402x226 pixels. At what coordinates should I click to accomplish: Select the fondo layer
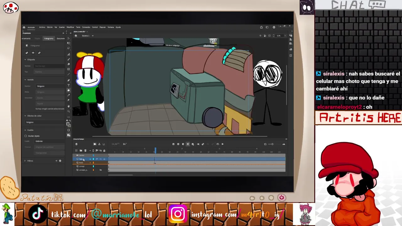coord(81,163)
